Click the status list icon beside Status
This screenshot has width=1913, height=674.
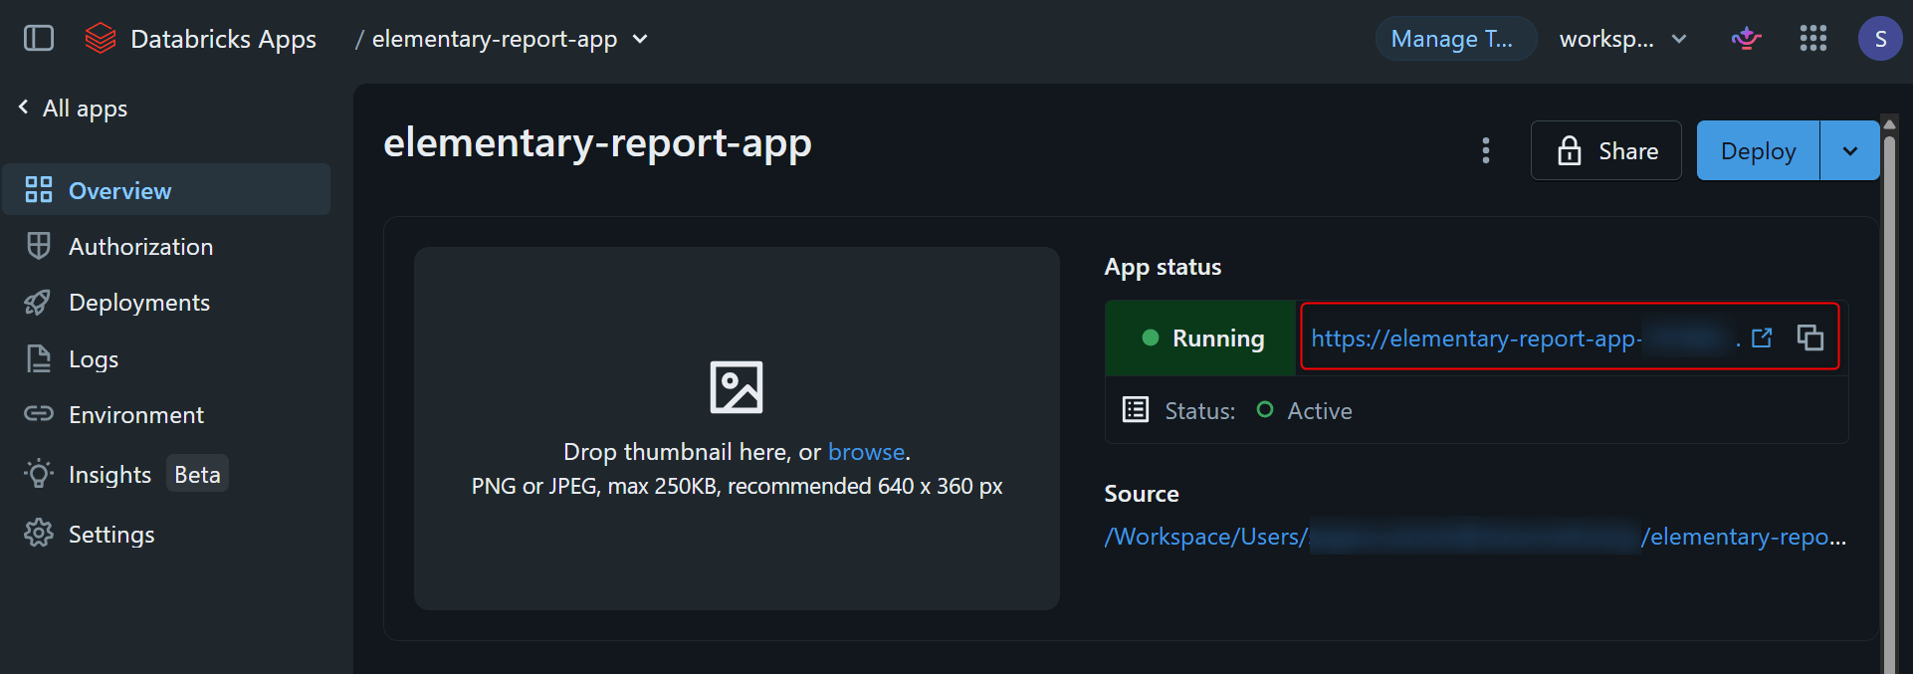point(1136,410)
